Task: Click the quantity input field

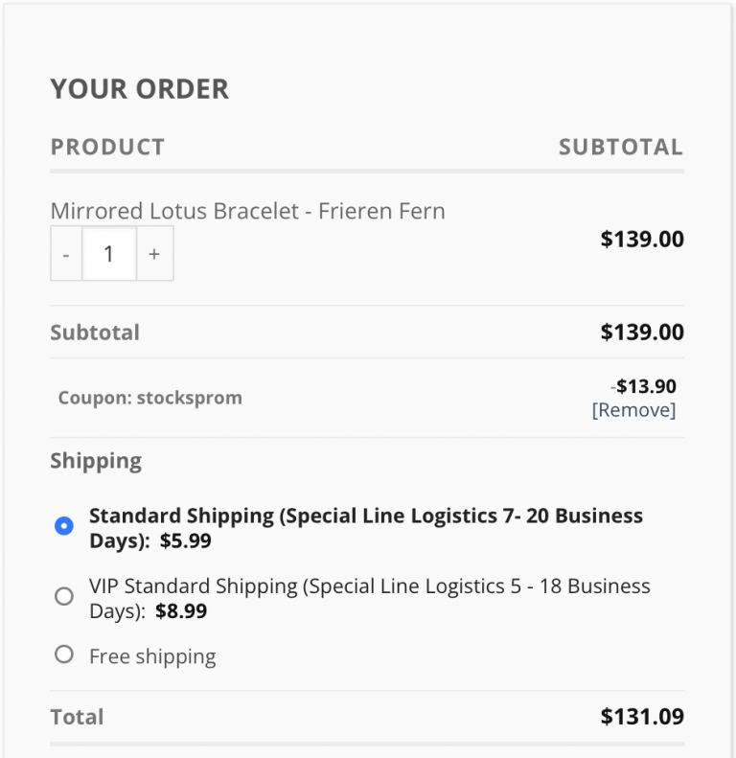Action: 109,254
